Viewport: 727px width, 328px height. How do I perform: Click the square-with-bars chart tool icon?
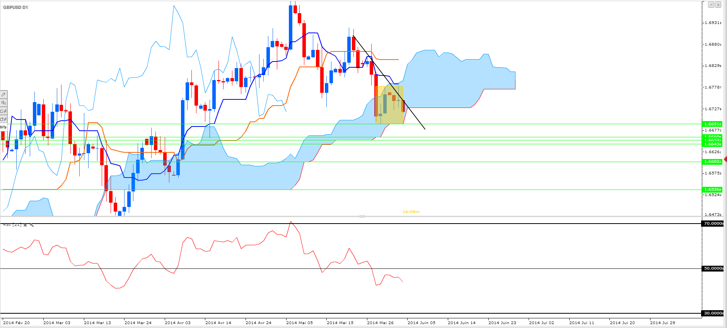pos(3,111)
